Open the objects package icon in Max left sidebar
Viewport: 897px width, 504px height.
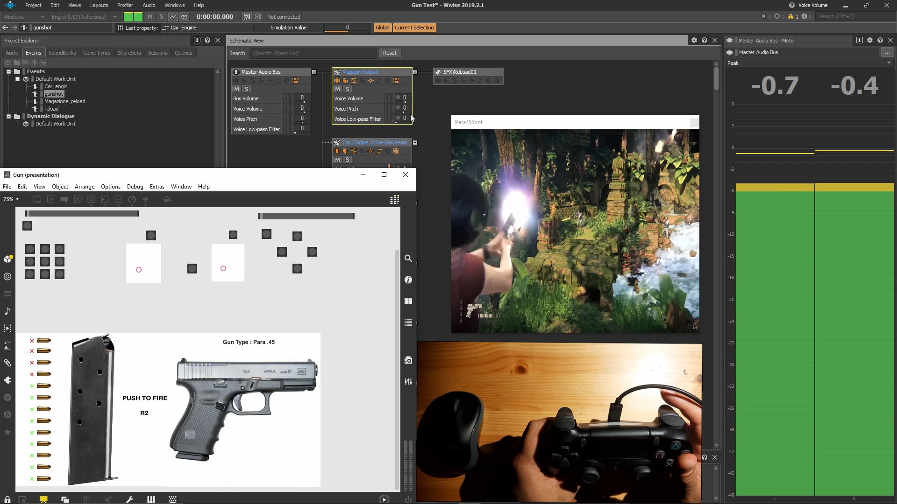pyautogui.click(x=8, y=259)
